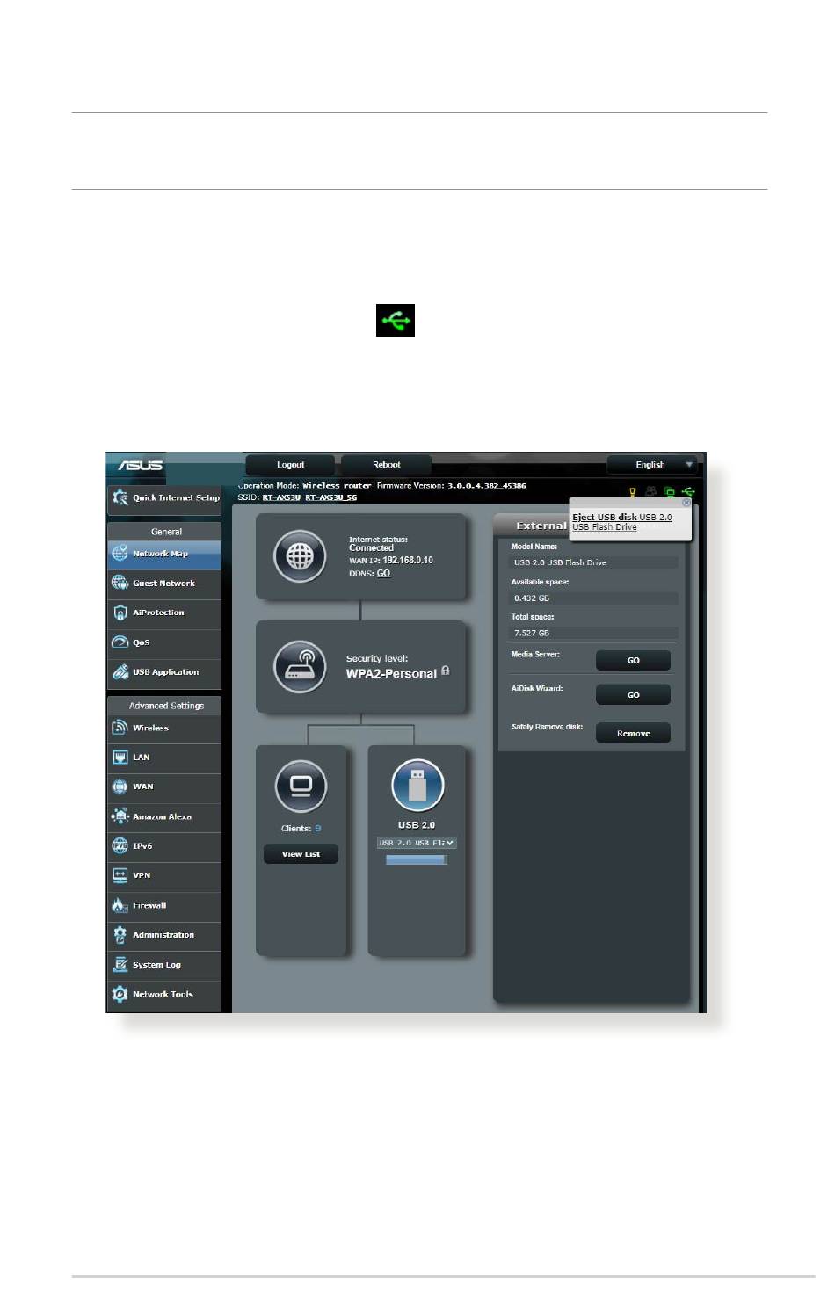Screen dimensions: 835x1305
Task: Click the green USB icon above the router screenshot
Action: pos(396,321)
